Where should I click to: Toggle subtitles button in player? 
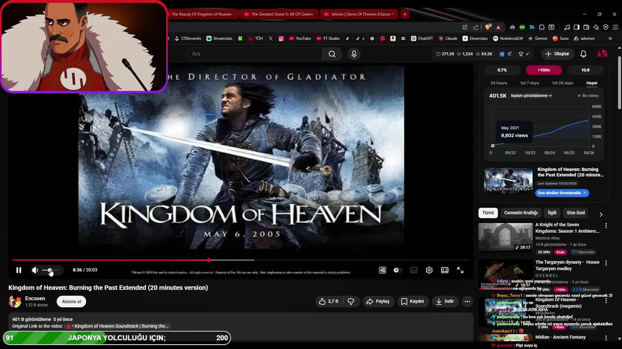[x=414, y=270]
